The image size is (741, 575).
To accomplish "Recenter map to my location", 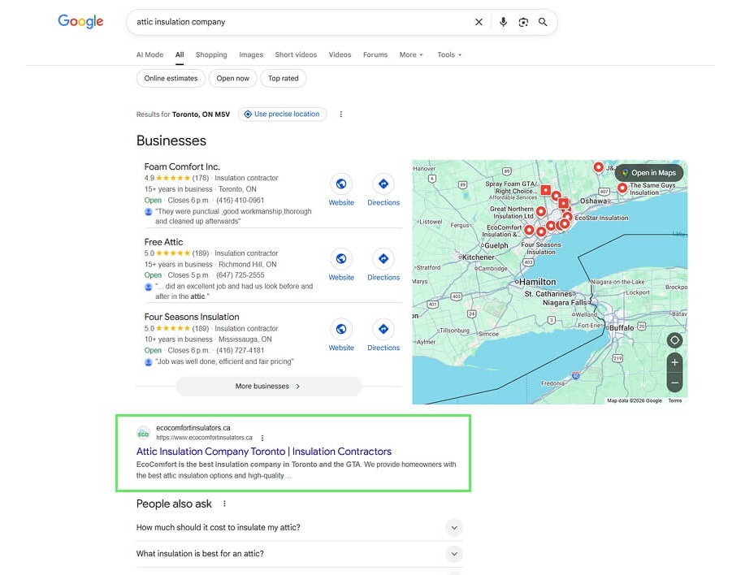I will click(674, 340).
